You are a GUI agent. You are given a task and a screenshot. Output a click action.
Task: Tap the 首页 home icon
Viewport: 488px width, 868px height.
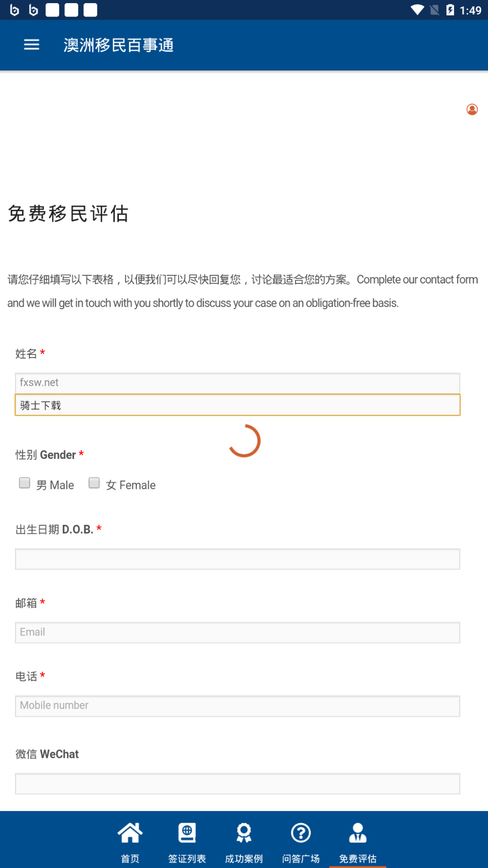coord(130,832)
